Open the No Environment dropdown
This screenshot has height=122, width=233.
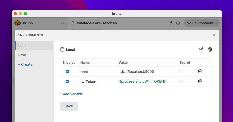(202, 23)
